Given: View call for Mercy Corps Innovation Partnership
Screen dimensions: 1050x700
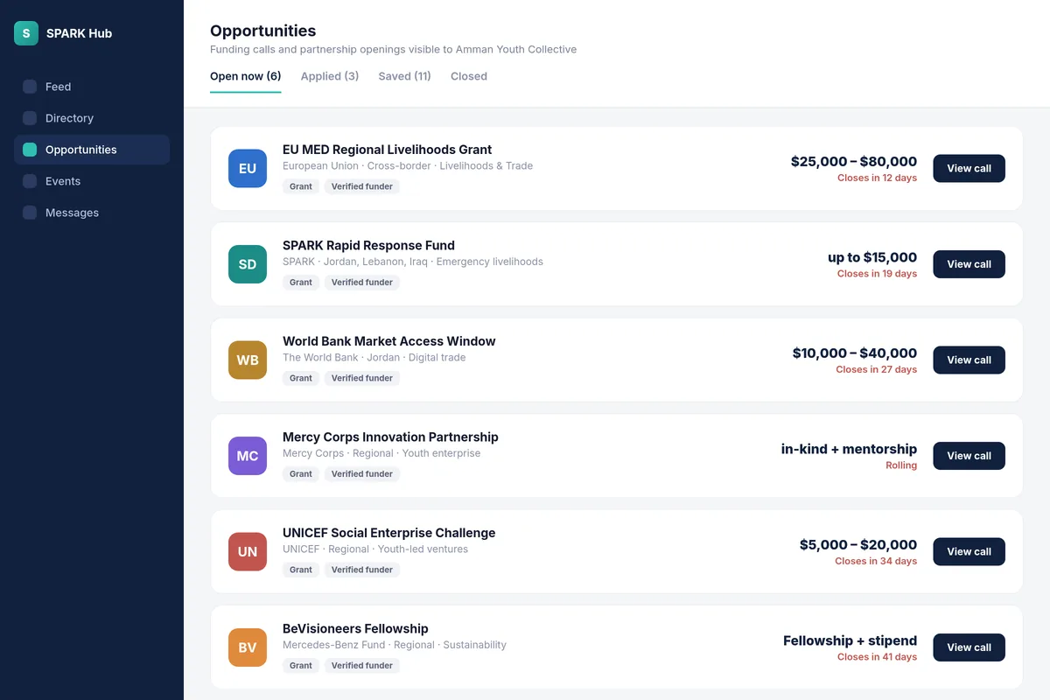Looking at the screenshot, I should click(x=969, y=456).
